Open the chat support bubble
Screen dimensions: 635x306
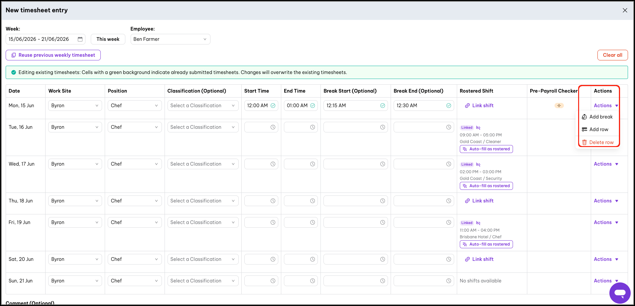click(x=620, y=293)
